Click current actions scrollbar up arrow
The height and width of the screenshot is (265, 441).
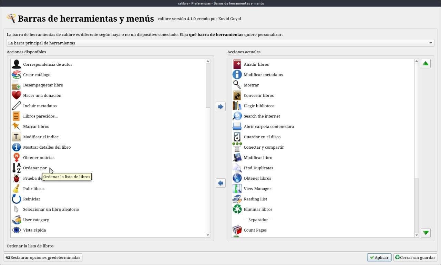pos(417,61)
